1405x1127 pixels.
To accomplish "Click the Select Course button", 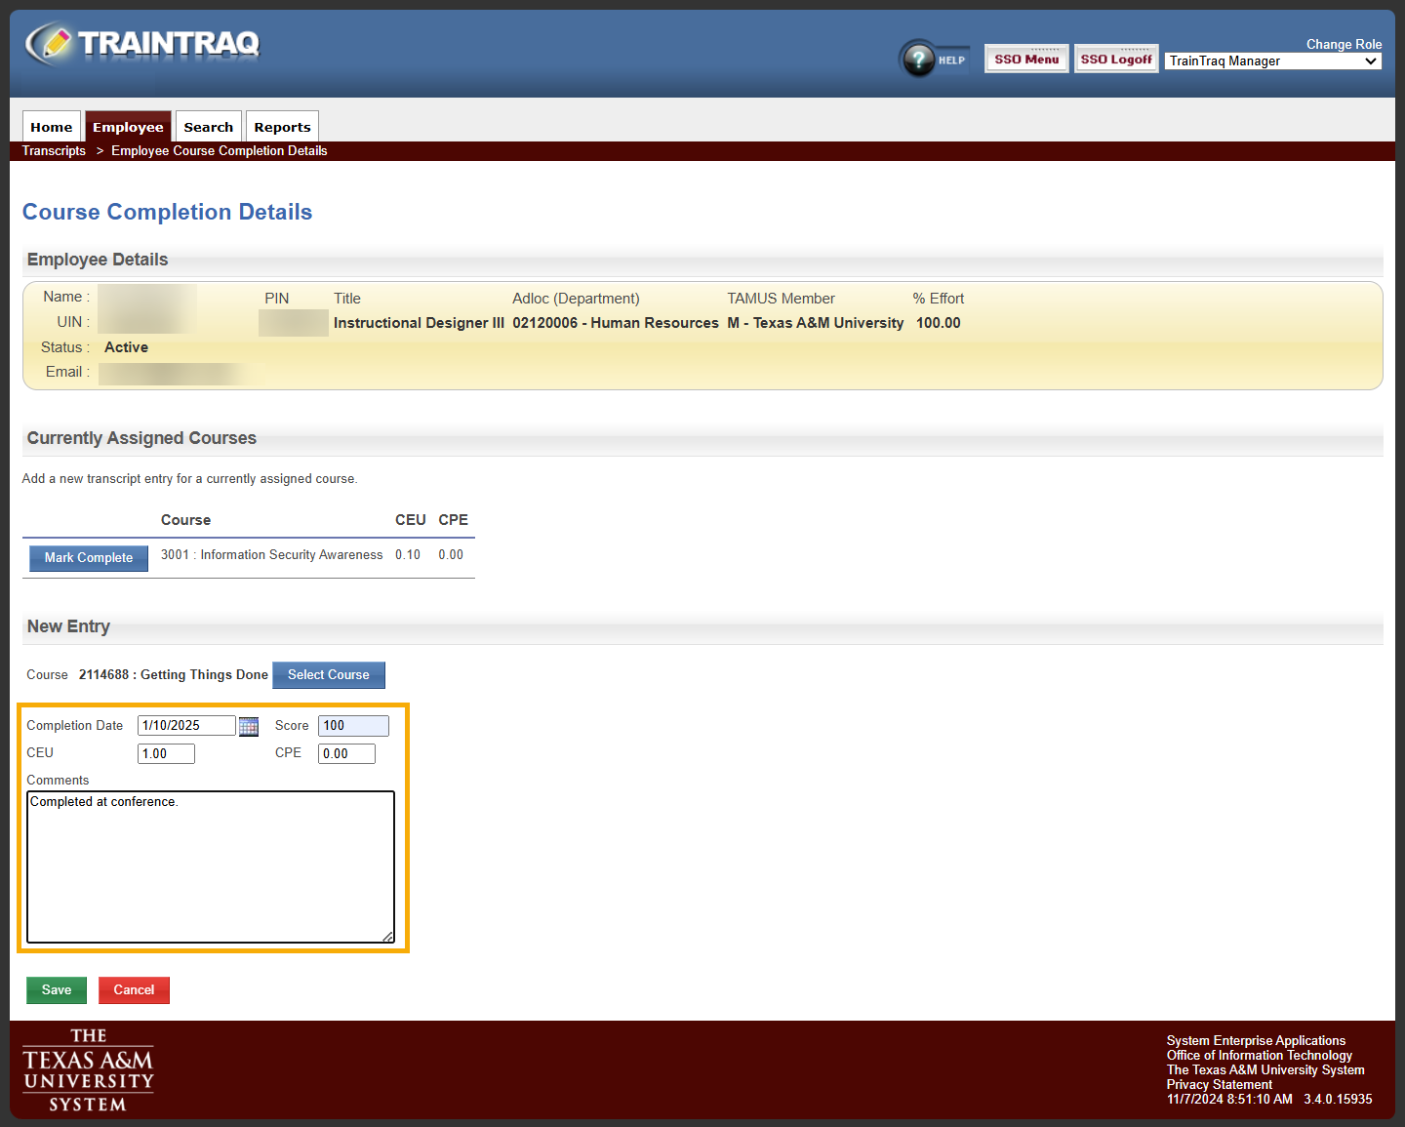I will click(x=328, y=674).
